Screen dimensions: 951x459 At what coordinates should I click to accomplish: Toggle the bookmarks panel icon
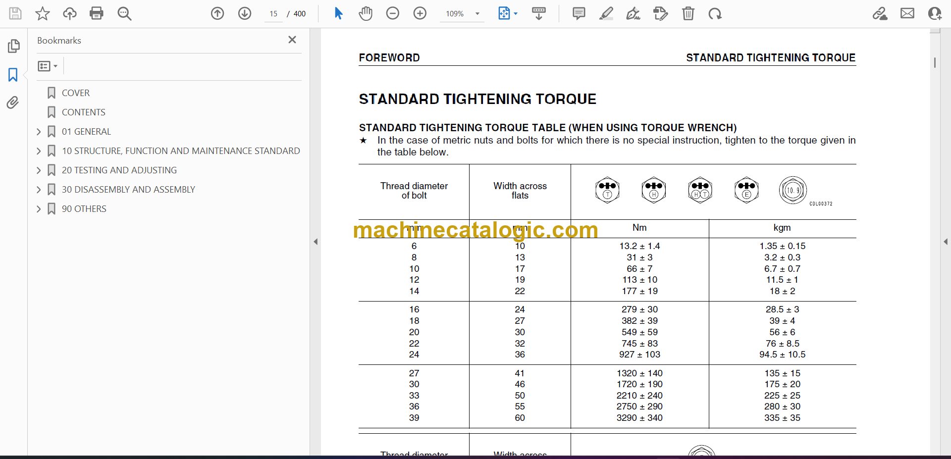click(13, 75)
